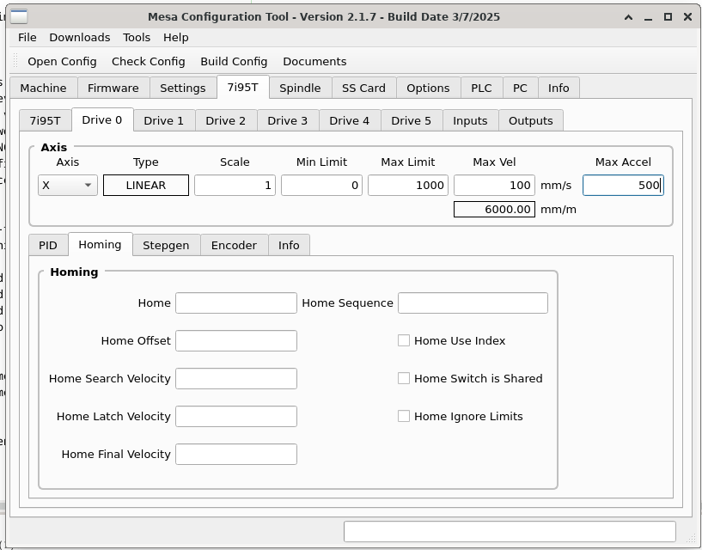702x550 pixels.
Task: Click the status bar text box
Action: (x=510, y=531)
